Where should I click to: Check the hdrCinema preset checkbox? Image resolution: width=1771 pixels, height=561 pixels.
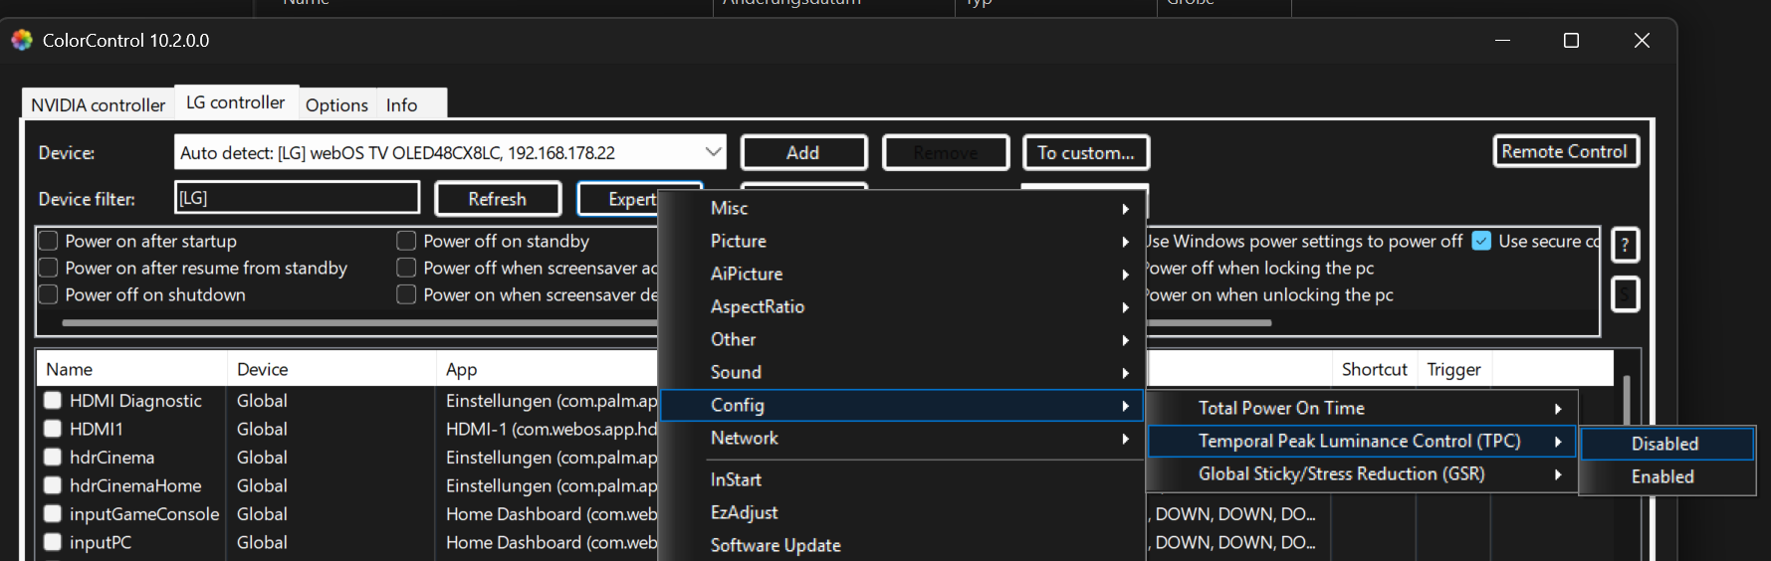click(x=53, y=458)
